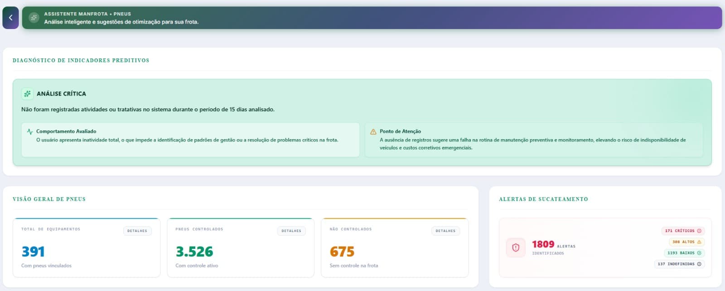
Task: Select the 308 Altos badge
Action: [x=686, y=242]
